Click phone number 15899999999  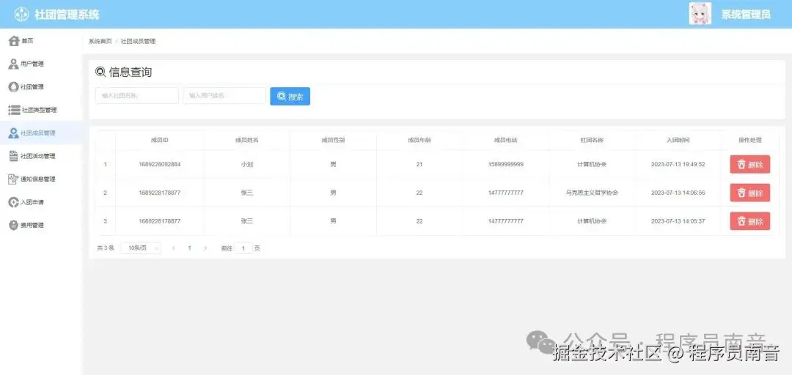pos(505,165)
